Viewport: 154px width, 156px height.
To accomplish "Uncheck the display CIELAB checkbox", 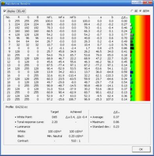I will click(x=5, y=11).
